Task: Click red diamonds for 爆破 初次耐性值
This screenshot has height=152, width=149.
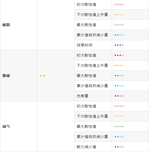Action: (119, 55)
